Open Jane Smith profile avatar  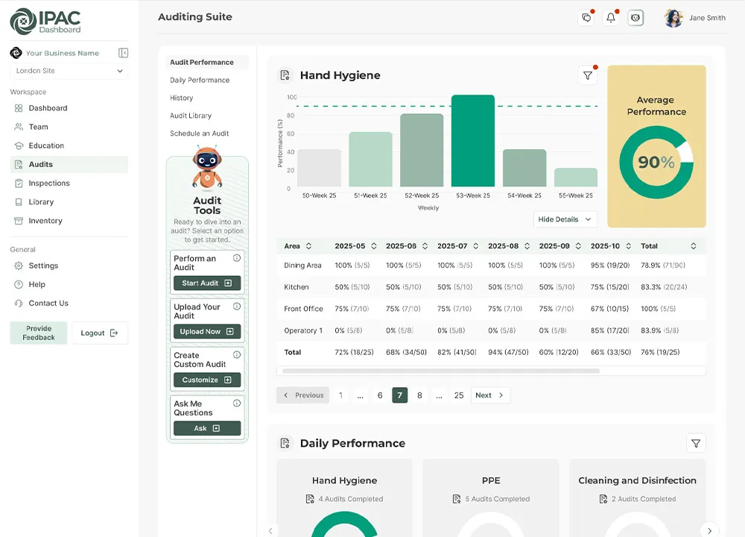coord(673,18)
